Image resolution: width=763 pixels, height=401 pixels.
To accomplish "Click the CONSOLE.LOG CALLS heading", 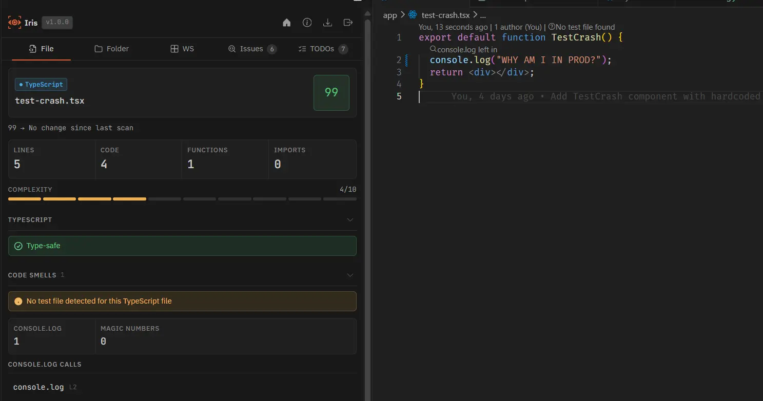I will pos(45,365).
